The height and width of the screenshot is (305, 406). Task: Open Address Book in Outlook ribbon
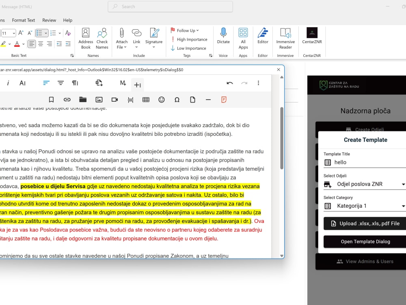[86, 39]
